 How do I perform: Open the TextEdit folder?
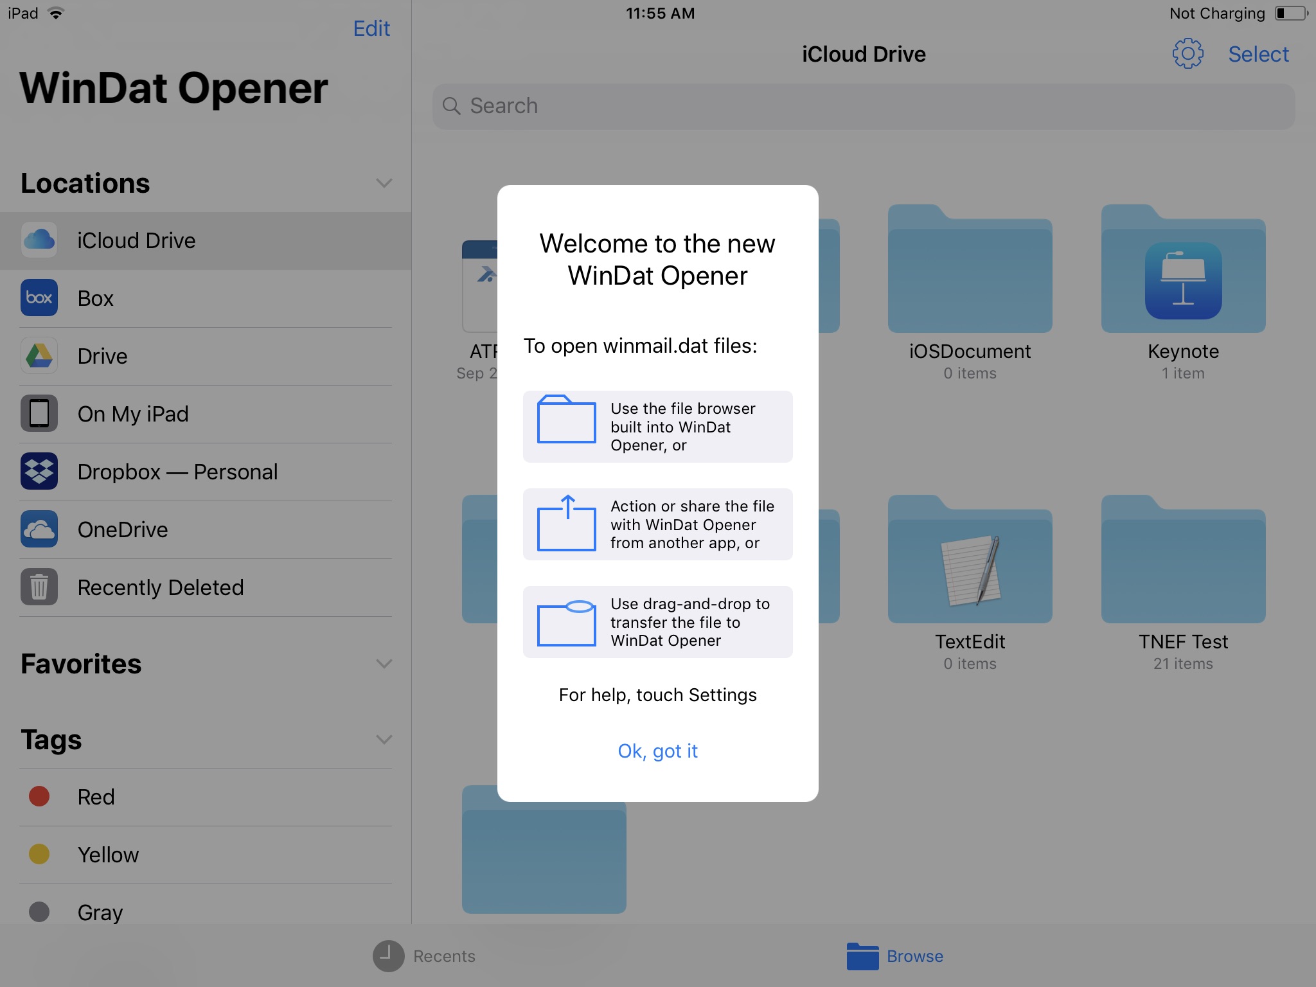[970, 560]
